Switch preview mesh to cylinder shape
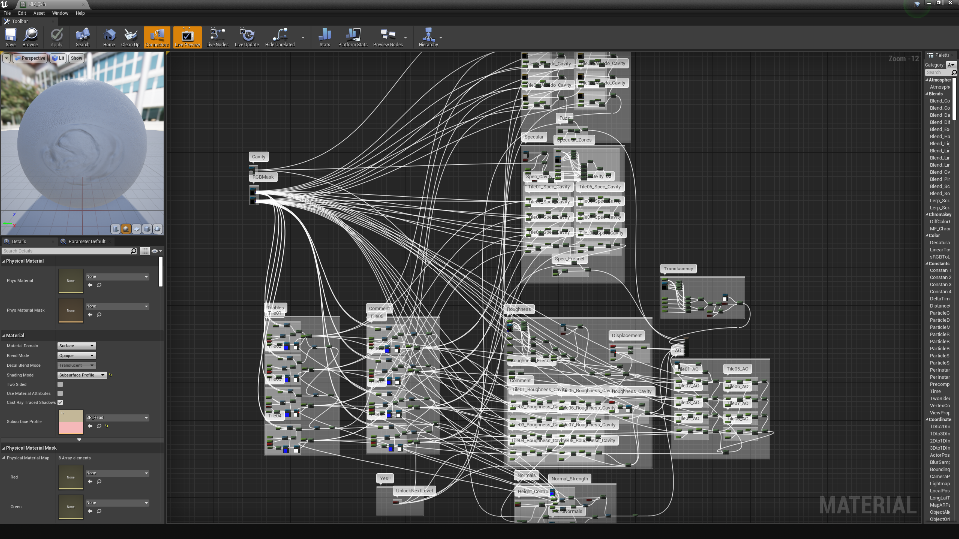959x539 pixels. (x=116, y=229)
